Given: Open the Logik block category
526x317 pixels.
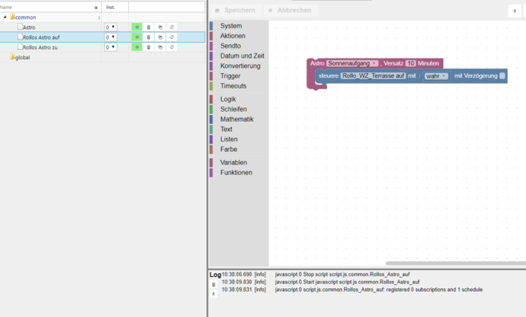Looking at the screenshot, I should 228,99.
